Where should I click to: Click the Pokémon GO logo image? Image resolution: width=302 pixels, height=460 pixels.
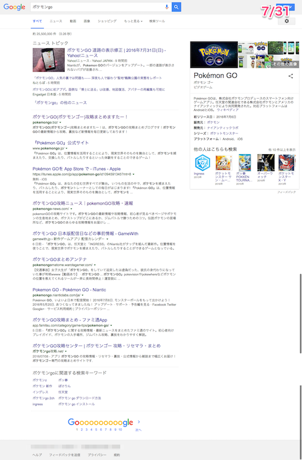[214, 55]
